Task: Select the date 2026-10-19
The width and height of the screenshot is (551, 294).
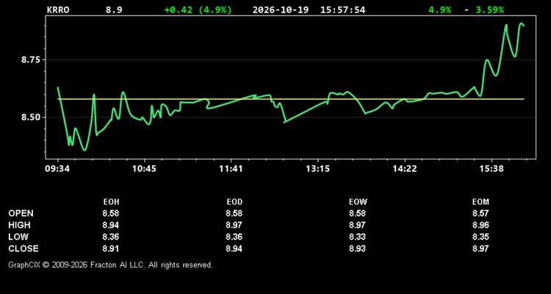Action: 281,10
